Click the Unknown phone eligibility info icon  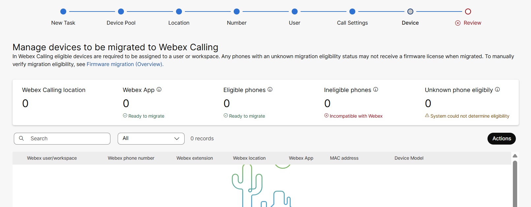[x=497, y=89]
